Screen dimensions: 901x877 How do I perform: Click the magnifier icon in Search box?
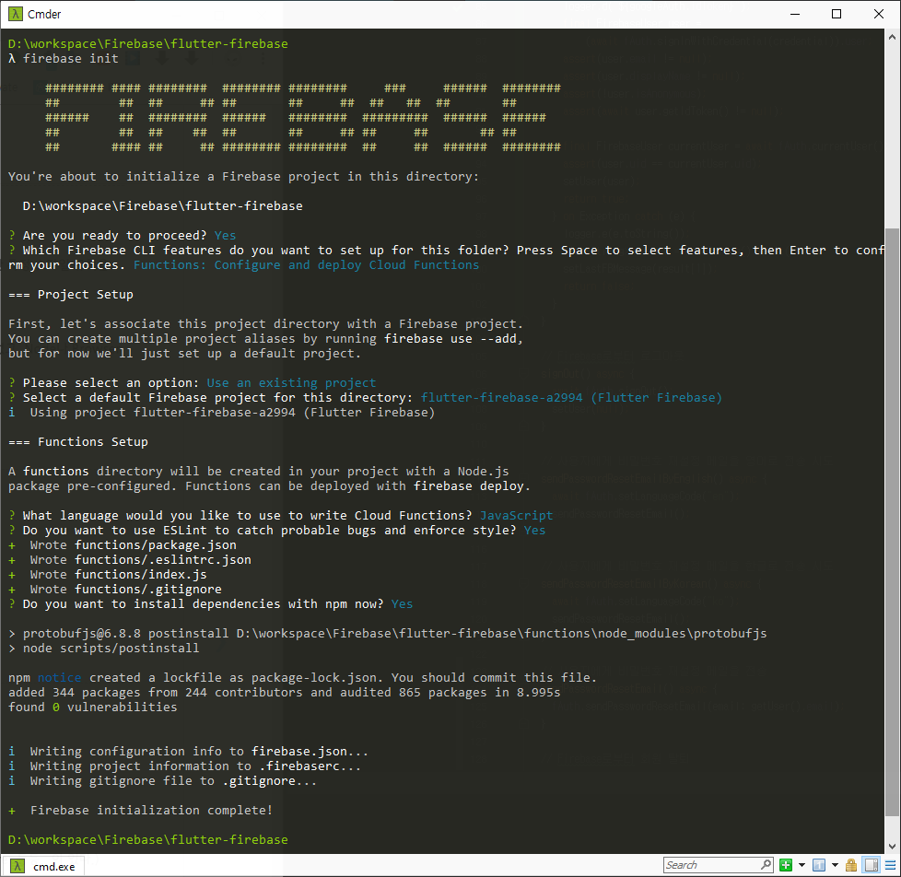(766, 864)
